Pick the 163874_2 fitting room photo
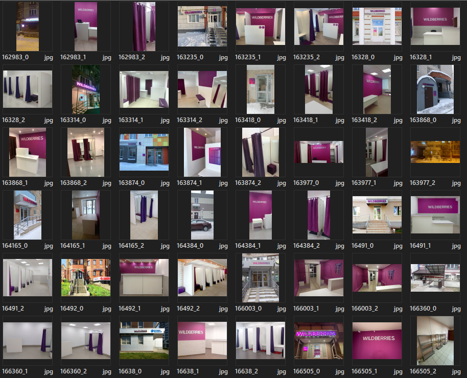The image size is (467, 378). point(260,152)
